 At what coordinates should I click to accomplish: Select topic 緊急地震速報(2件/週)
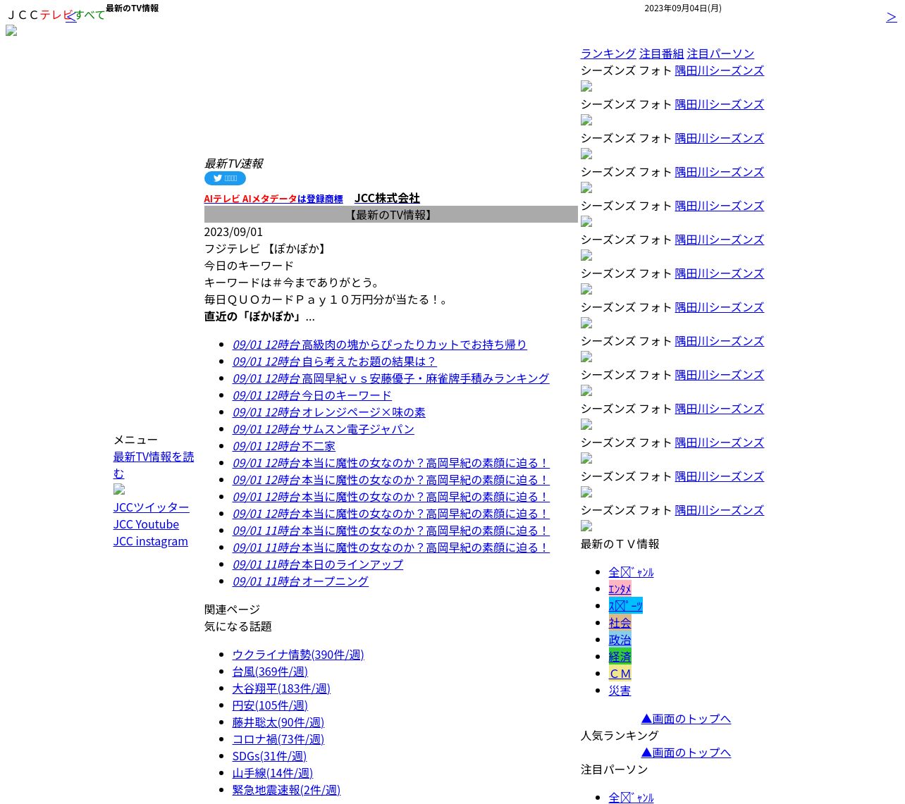[x=286, y=790]
